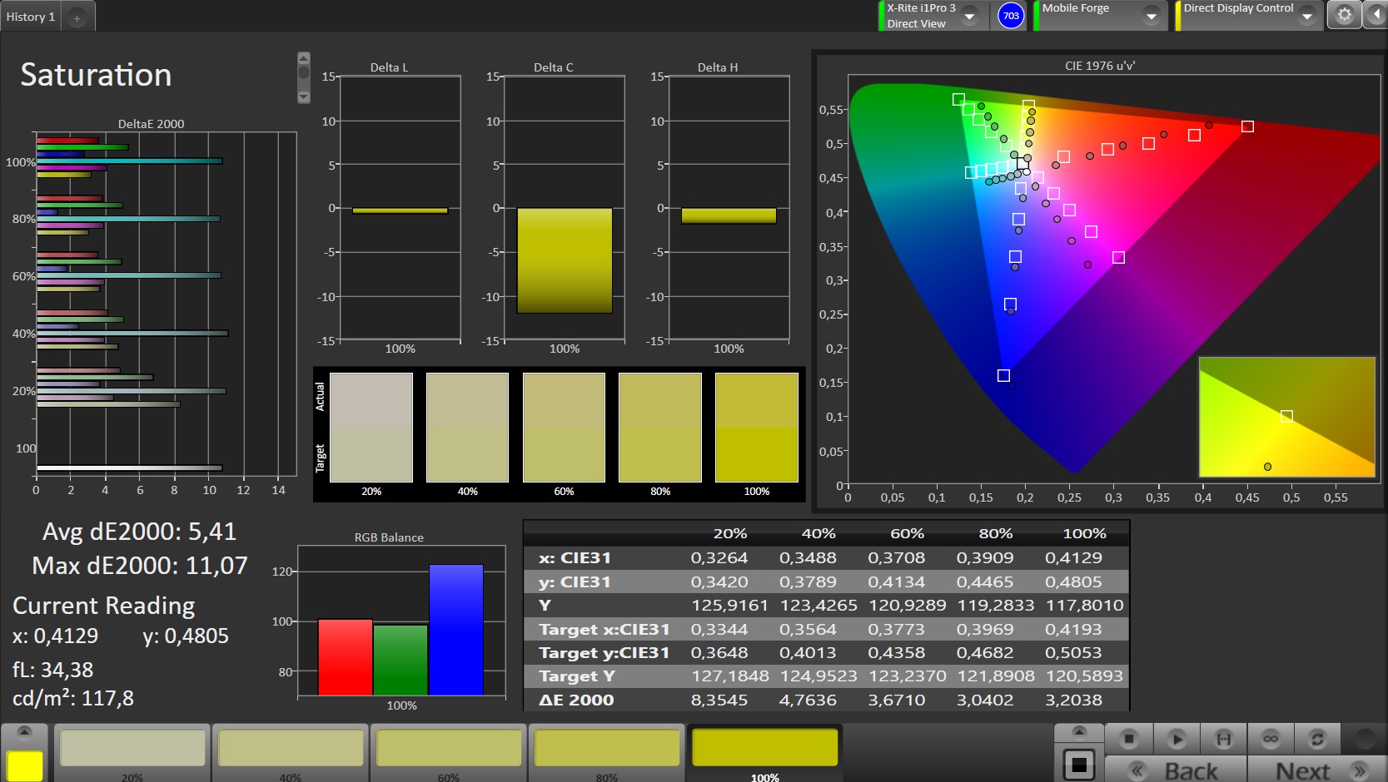The height and width of the screenshot is (782, 1388).
Task: Click the 20% column header in data table
Action: pyautogui.click(x=730, y=533)
